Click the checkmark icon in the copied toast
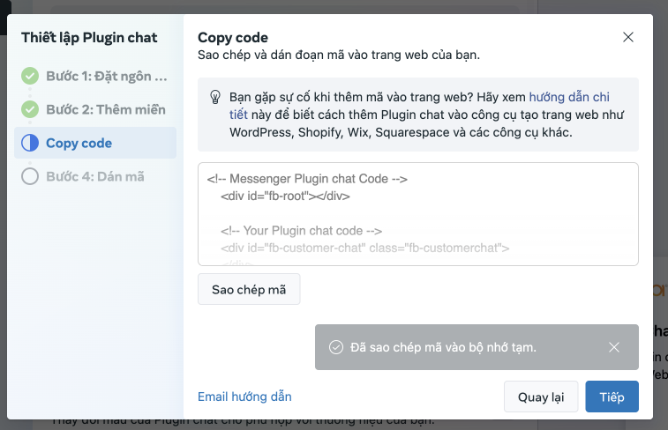The width and height of the screenshot is (668, 430). 335,347
